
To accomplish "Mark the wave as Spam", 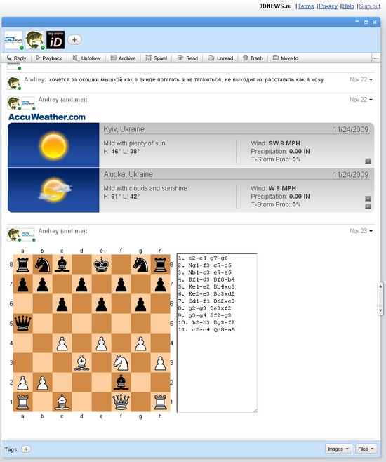I will (x=157, y=58).
